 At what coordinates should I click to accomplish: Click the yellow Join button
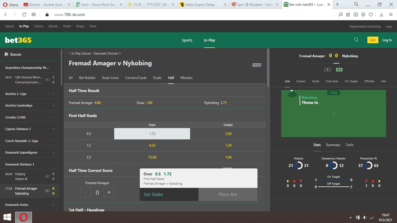click(373, 40)
